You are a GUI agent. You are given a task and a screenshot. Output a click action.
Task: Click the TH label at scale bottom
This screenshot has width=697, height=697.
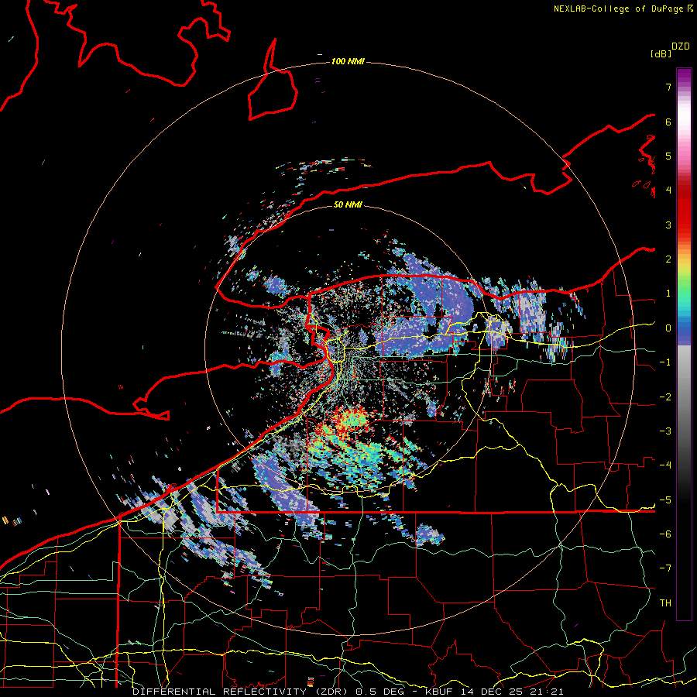point(665,603)
